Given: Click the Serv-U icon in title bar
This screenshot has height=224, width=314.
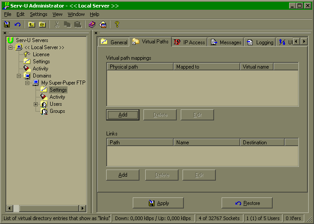Looking at the screenshot, I should (x=7, y=6).
